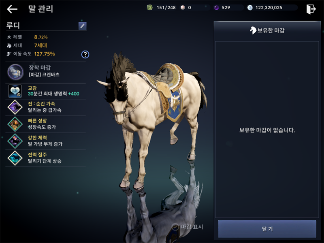Open movement speed help question mark
324x243 pixels.
85,55
